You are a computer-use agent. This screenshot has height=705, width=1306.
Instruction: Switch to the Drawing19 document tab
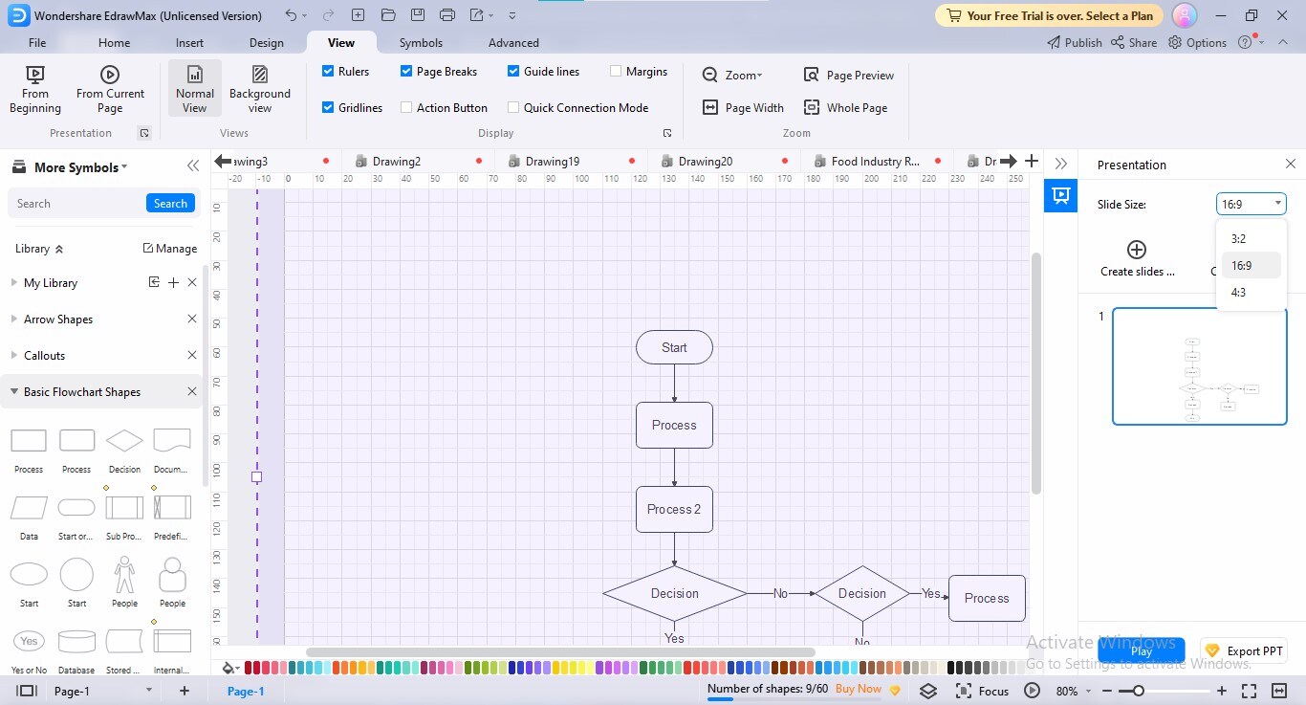(553, 162)
